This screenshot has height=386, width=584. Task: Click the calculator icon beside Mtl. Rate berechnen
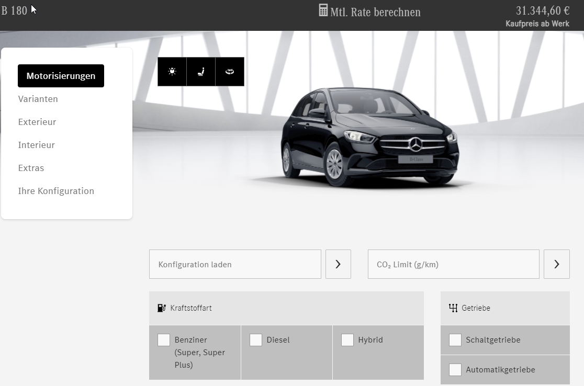[323, 10]
